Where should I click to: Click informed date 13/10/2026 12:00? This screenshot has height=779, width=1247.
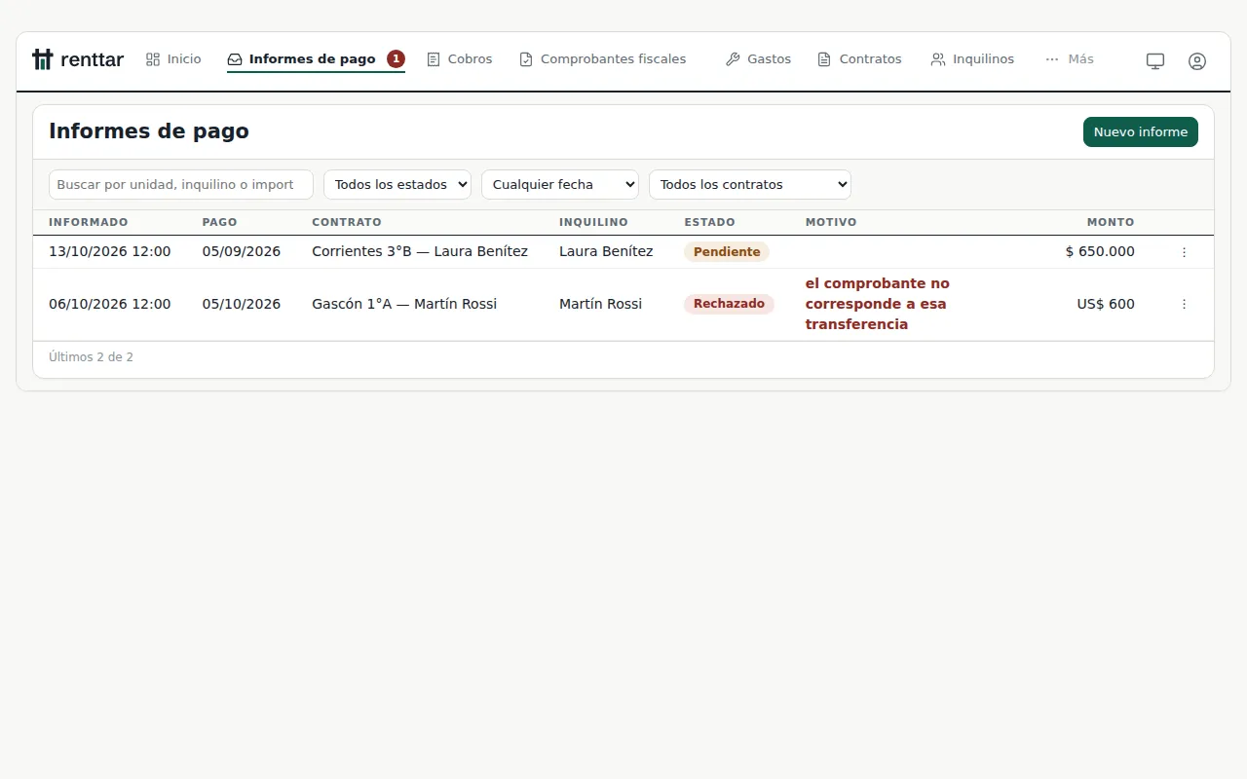click(x=110, y=252)
